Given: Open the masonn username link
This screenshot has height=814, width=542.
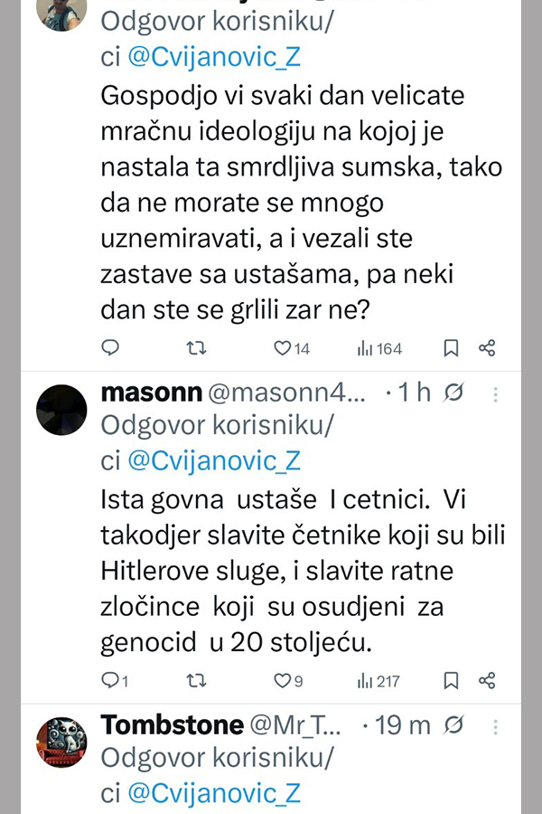Looking at the screenshot, I should point(152,393).
